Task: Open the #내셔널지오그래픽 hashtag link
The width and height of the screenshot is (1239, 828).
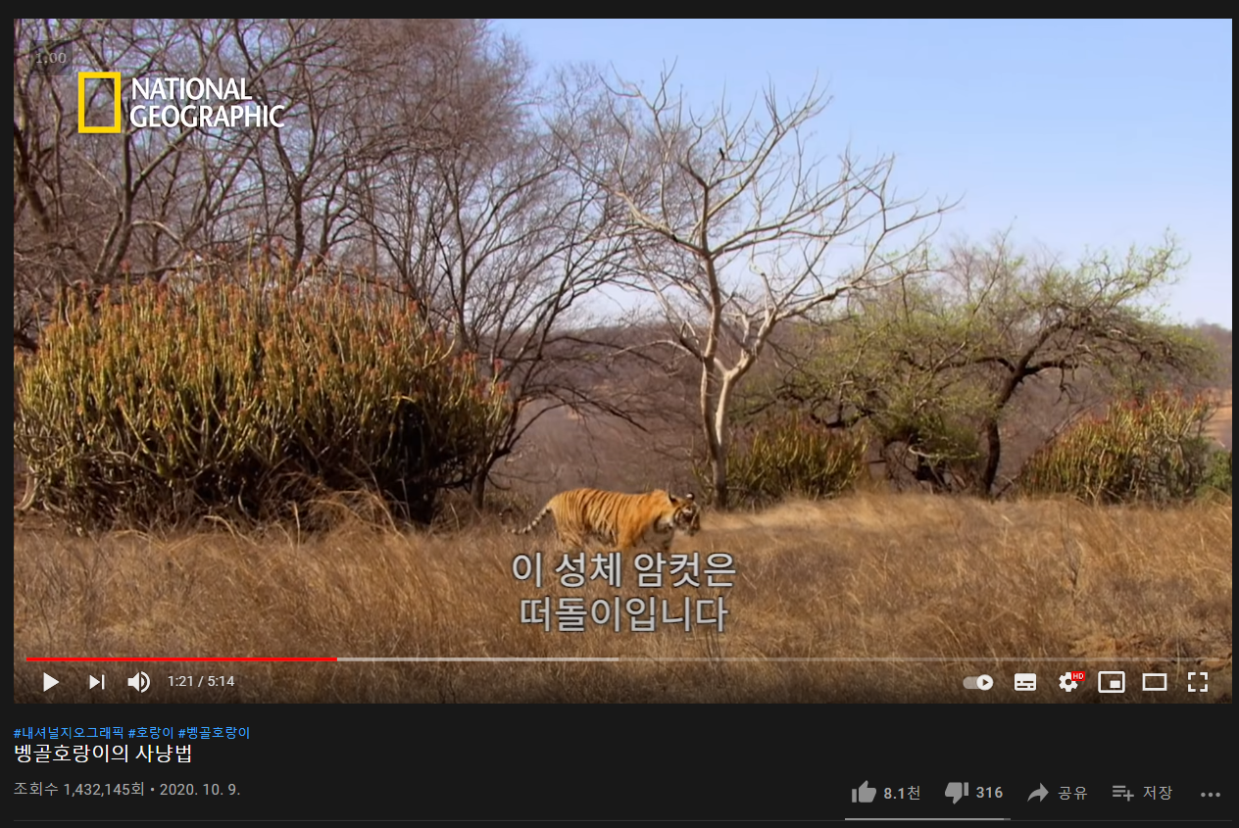Action: tap(69, 733)
